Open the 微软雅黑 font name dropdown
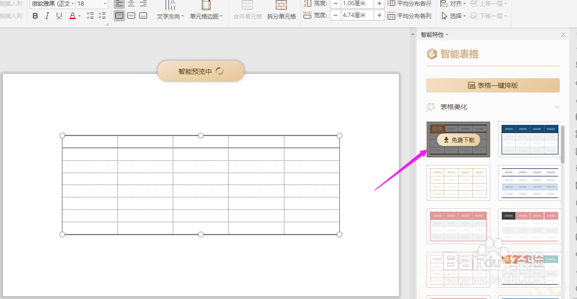This screenshot has width=577, height=299. click(73, 3)
